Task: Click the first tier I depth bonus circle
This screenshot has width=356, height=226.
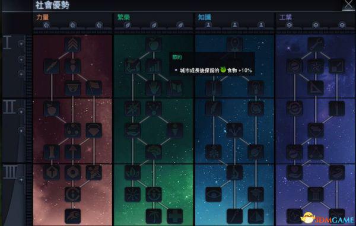Action: pyautogui.click(x=21, y=43)
